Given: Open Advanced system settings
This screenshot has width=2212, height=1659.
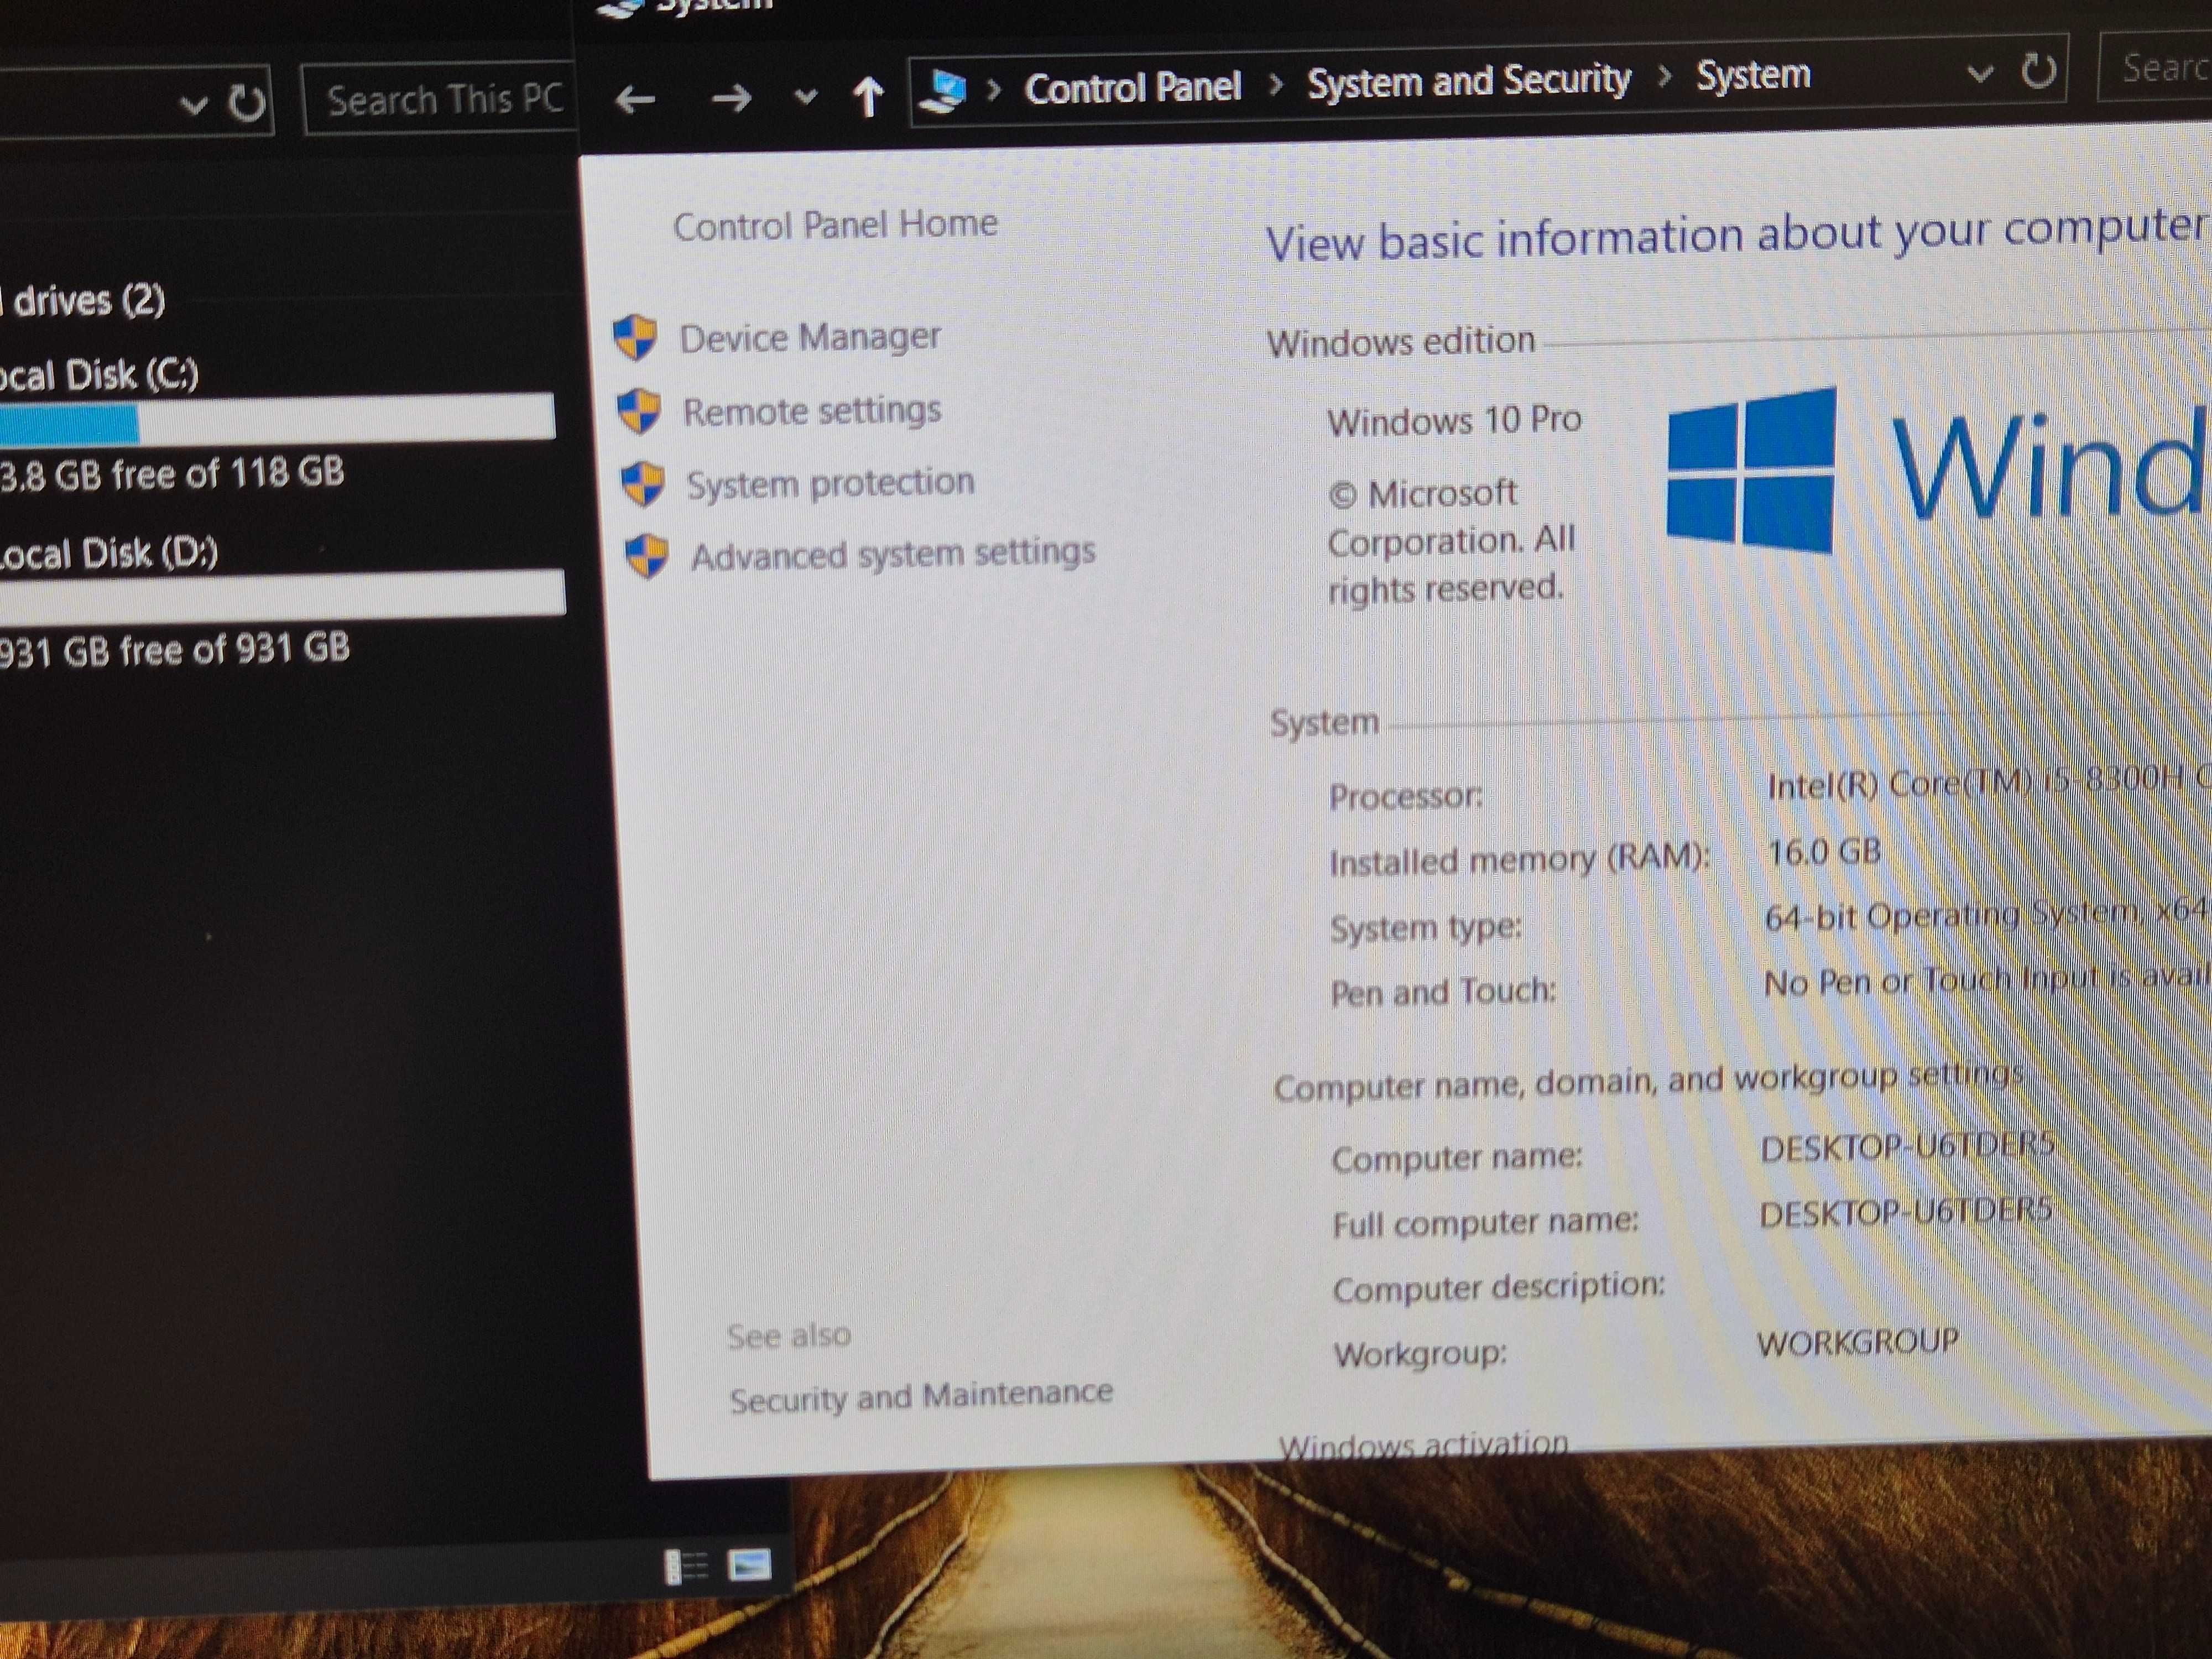Looking at the screenshot, I should [x=893, y=554].
